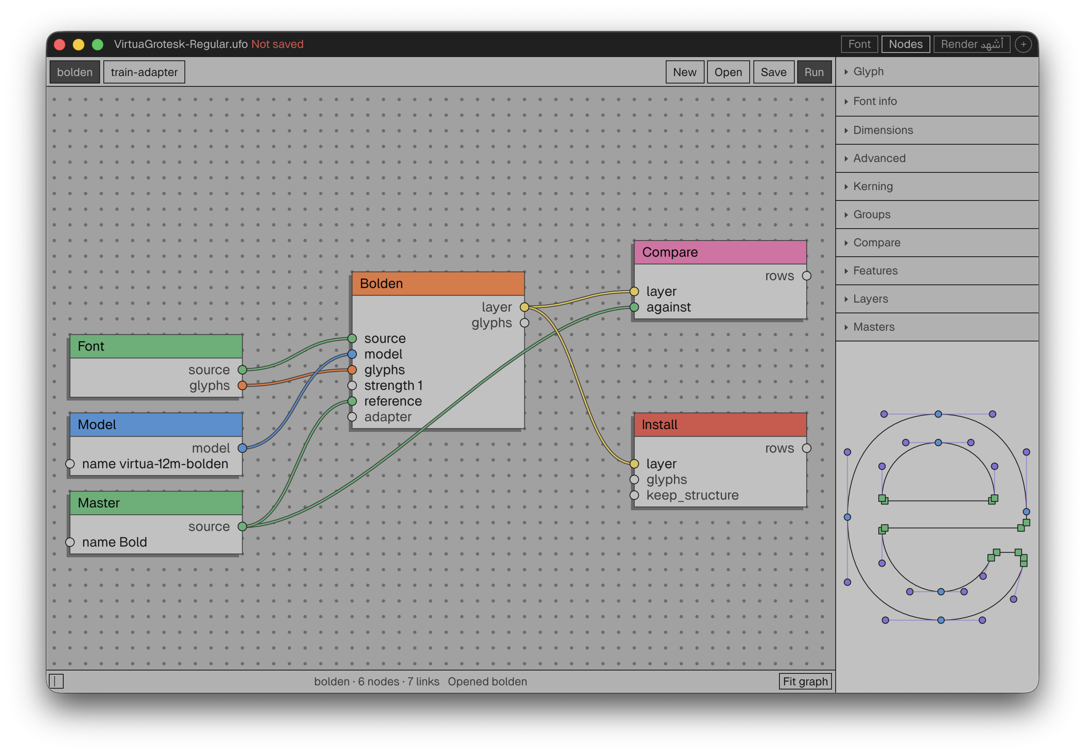Click the Bolden node's layer output port
The image size is (1085, 754).
[x=524, y=307]
